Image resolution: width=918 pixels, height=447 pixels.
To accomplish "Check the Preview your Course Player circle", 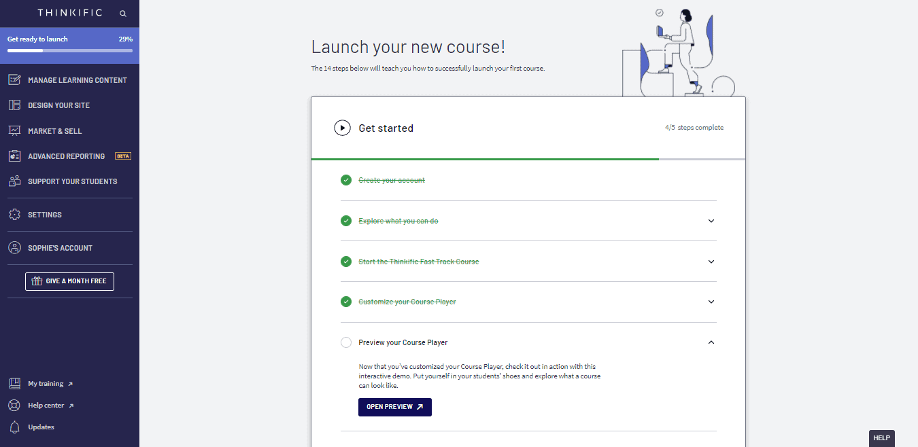I will pyautogui.click(x=346, y=342).
